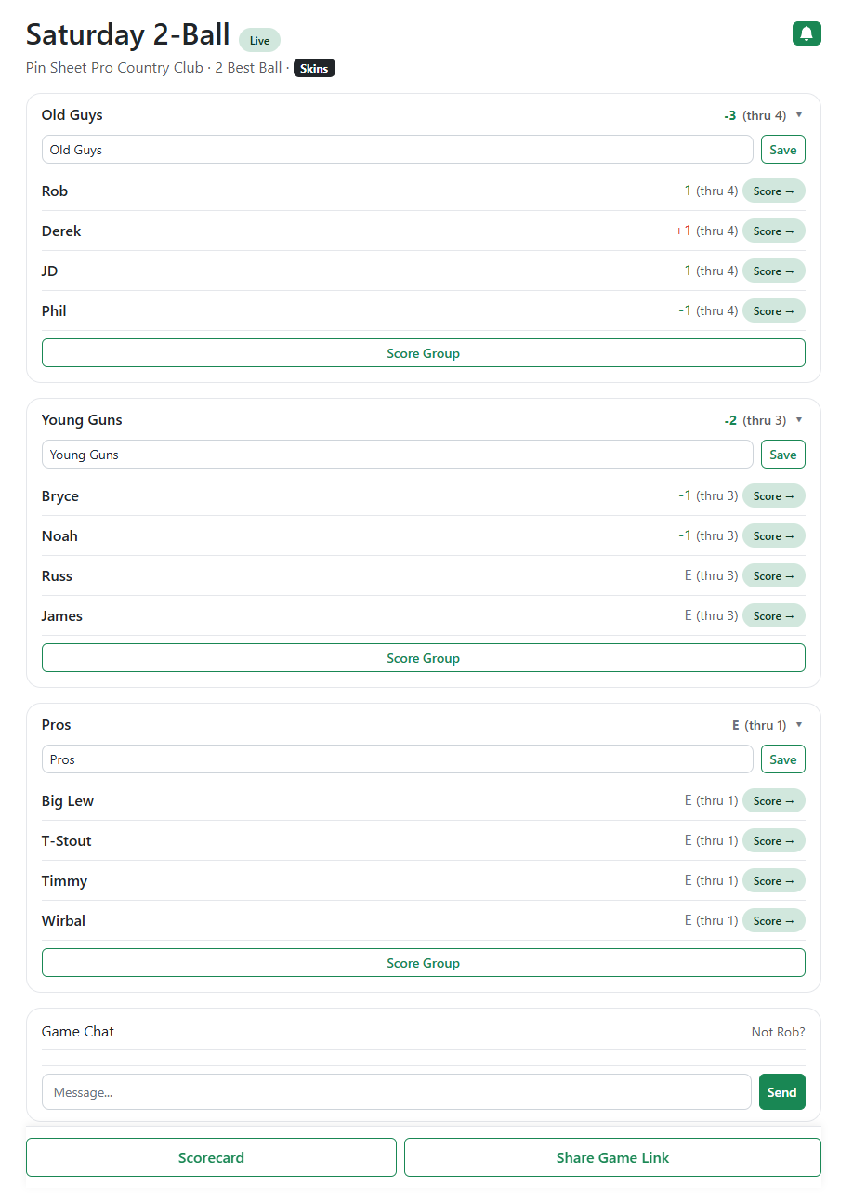This screenshot has width=853, height=1201.
Task: Expand the Pros group details
Action: 797,725
